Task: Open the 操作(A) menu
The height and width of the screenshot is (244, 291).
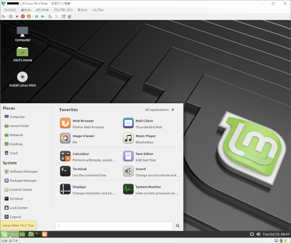Action: [26, 10]
